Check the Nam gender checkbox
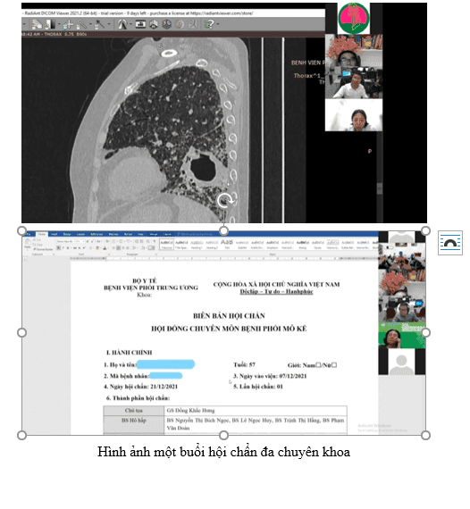 (318, 365)
